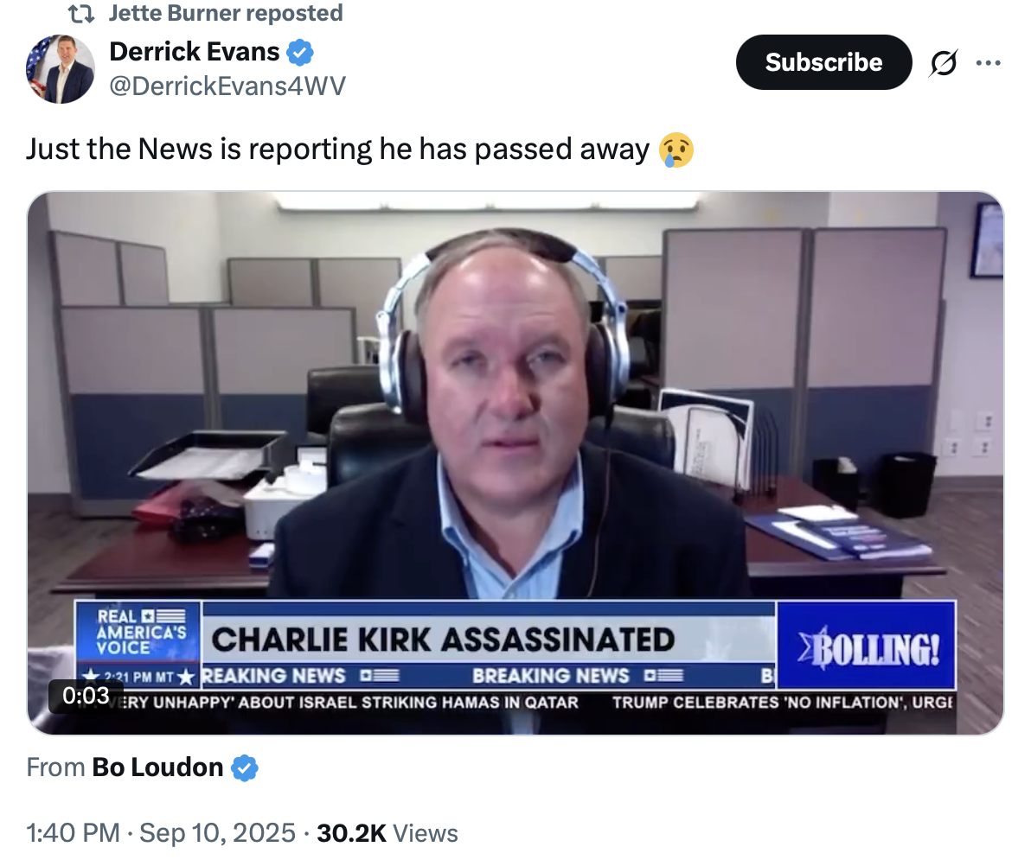Open the Bo Loudon source link
The height and width of the screenshot is (866, 1031).
point(157,767)
